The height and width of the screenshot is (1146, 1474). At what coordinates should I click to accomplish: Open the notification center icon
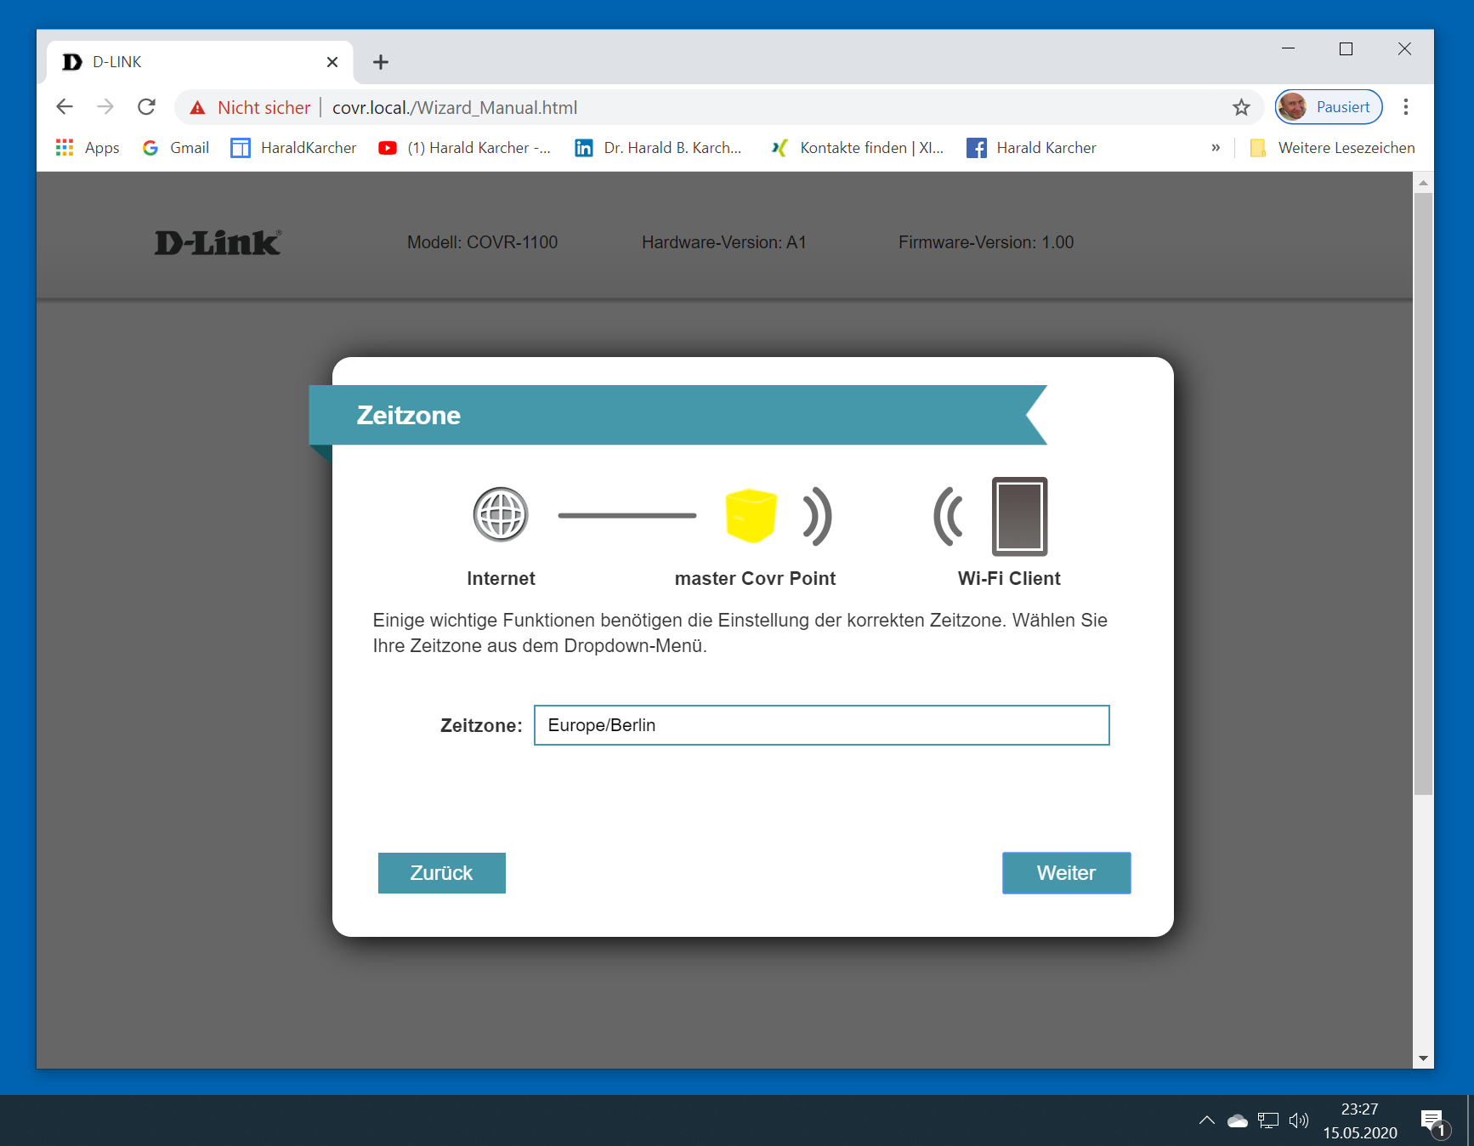[1435, 1122]
